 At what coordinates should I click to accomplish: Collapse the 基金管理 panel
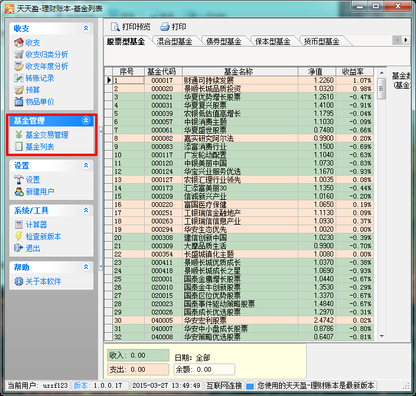click(86, 121)
